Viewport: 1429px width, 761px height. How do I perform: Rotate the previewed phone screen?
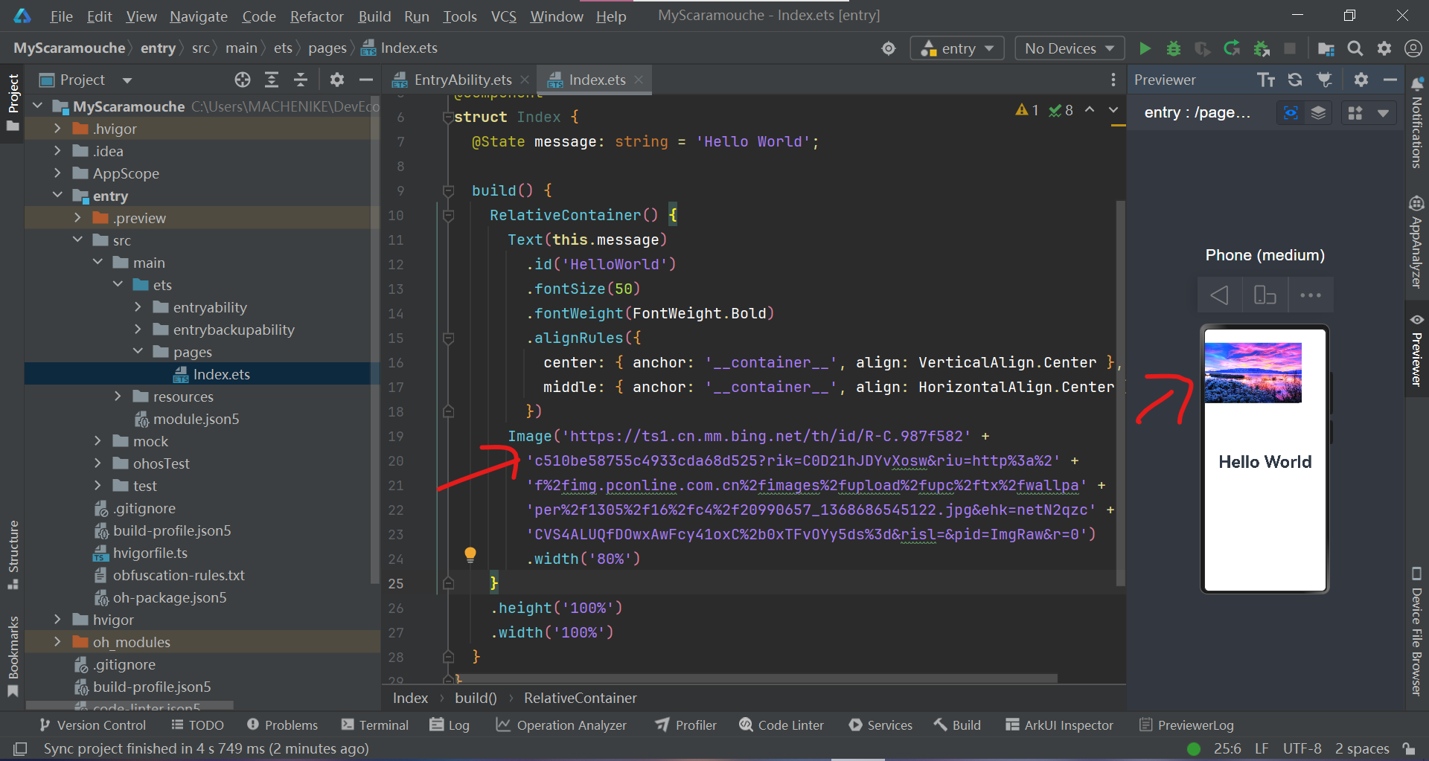coord(1265,295)
